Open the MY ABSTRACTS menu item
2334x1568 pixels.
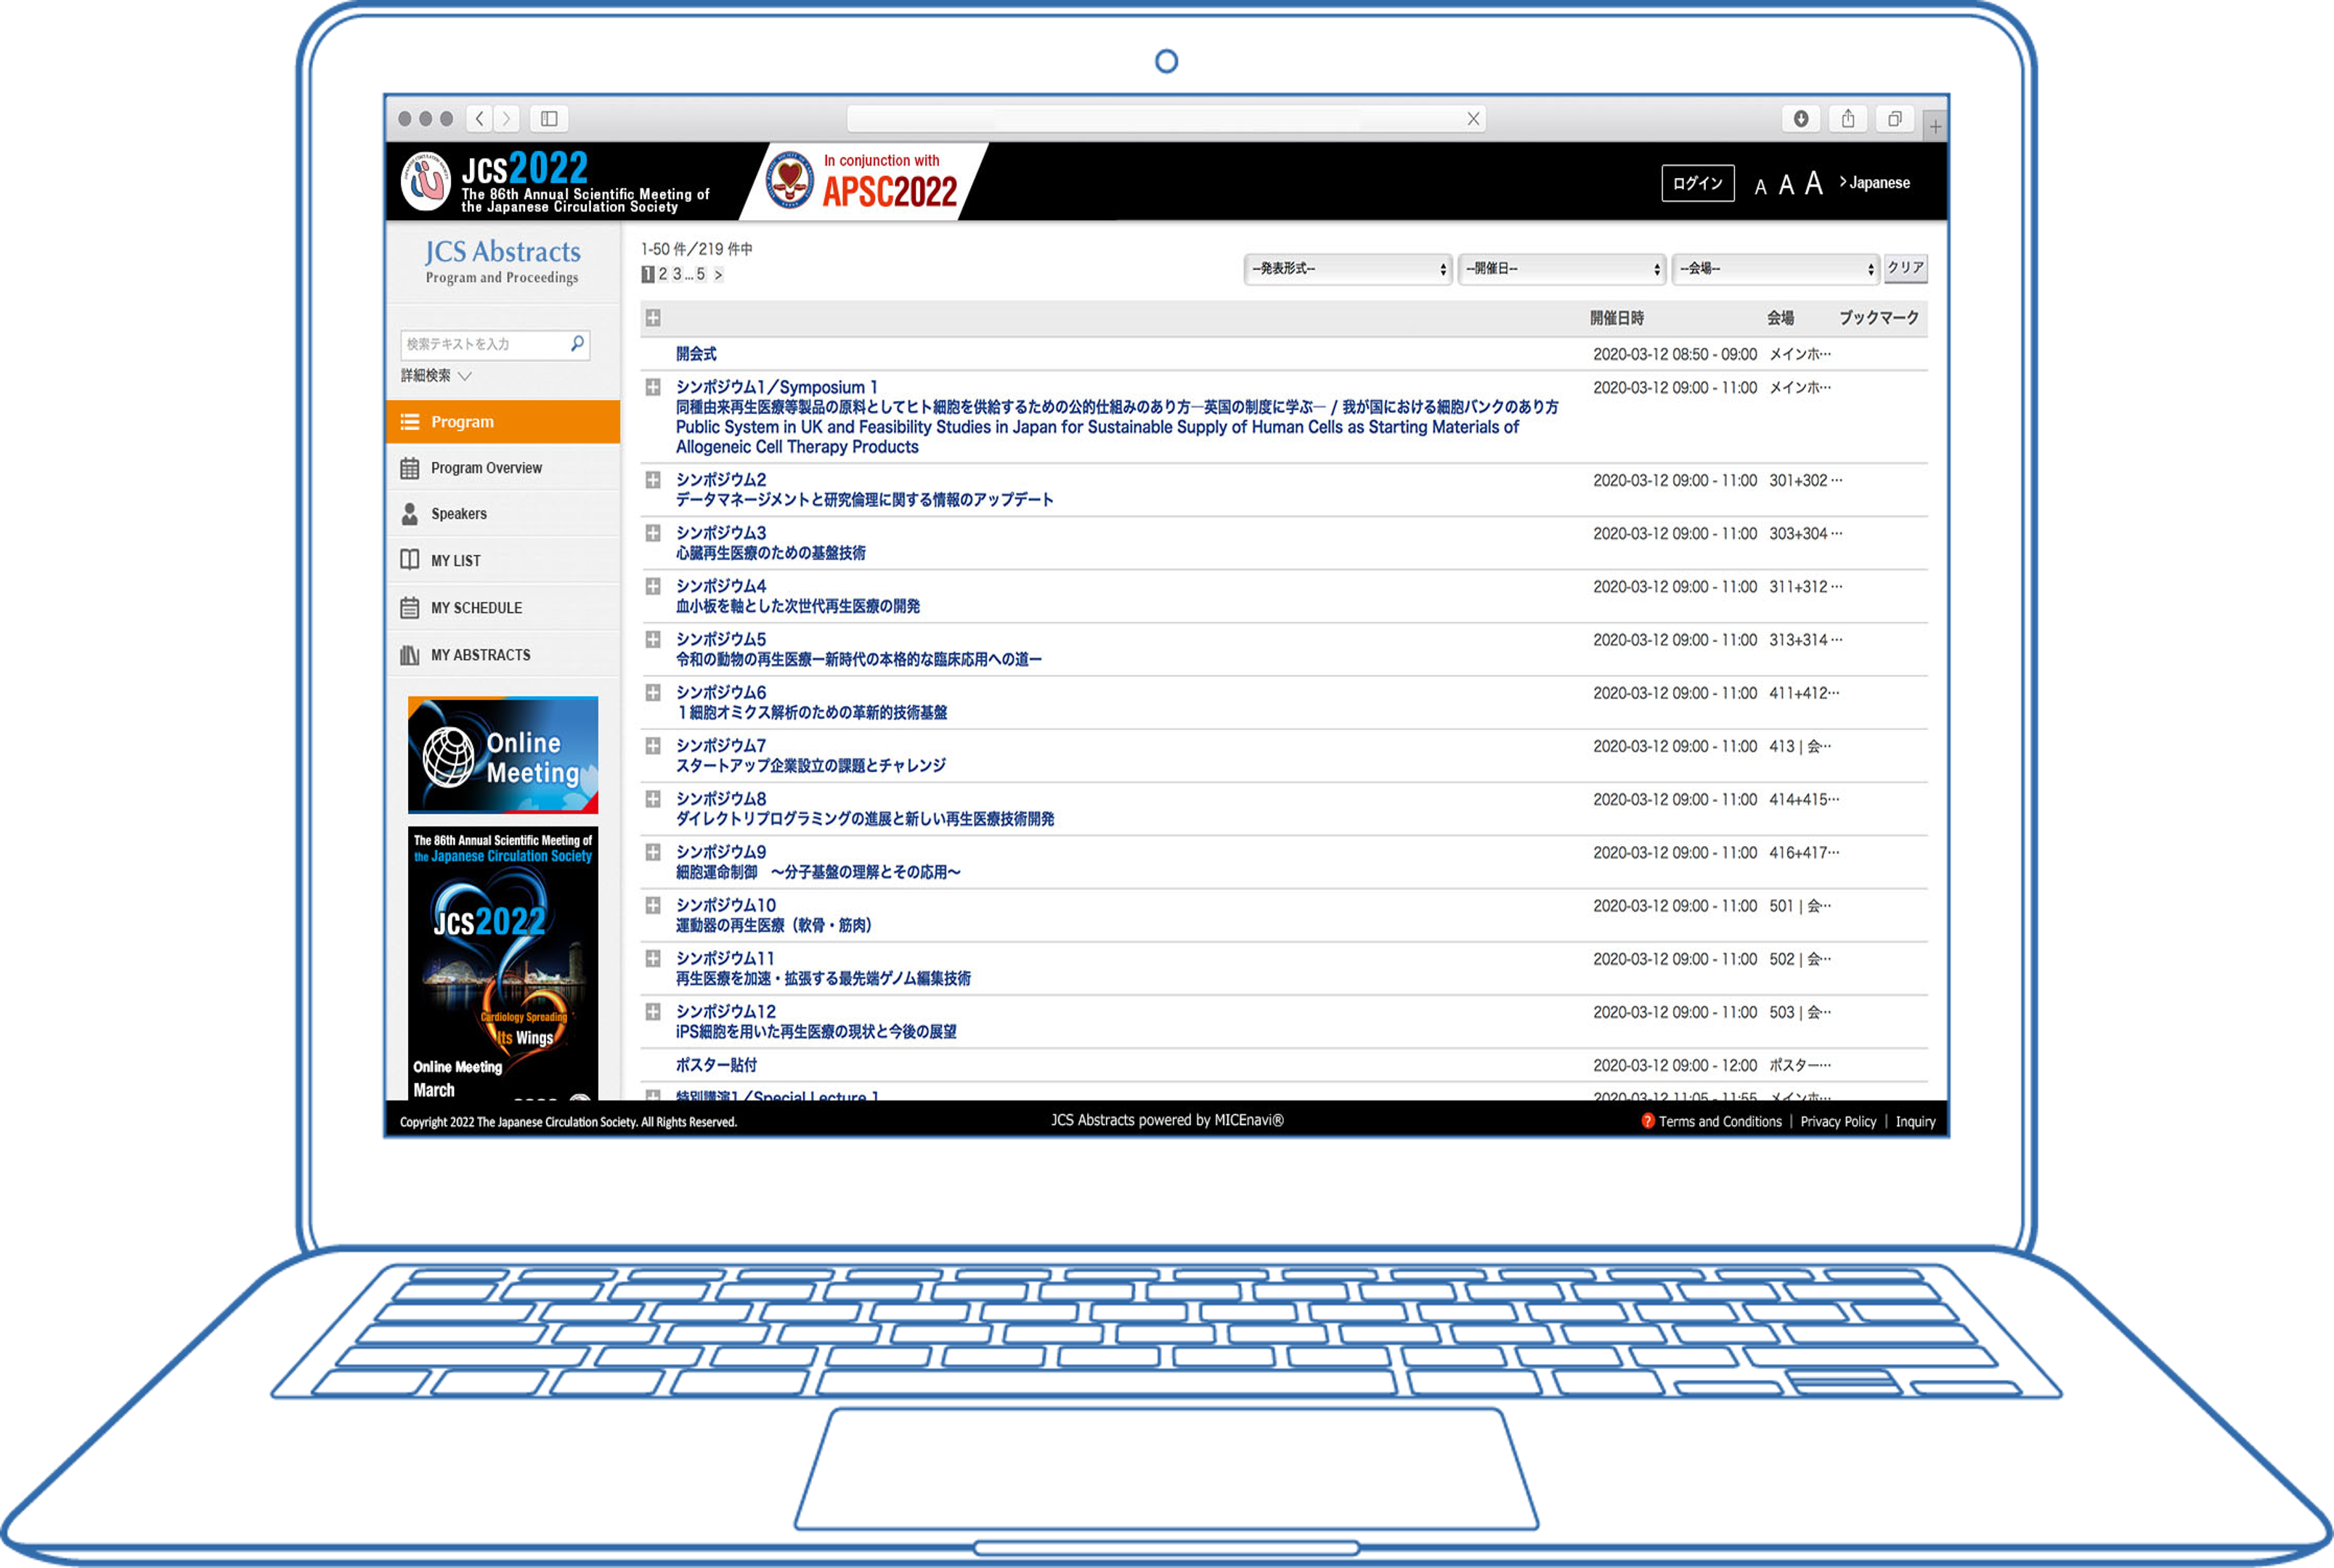(x=503, y=655)
